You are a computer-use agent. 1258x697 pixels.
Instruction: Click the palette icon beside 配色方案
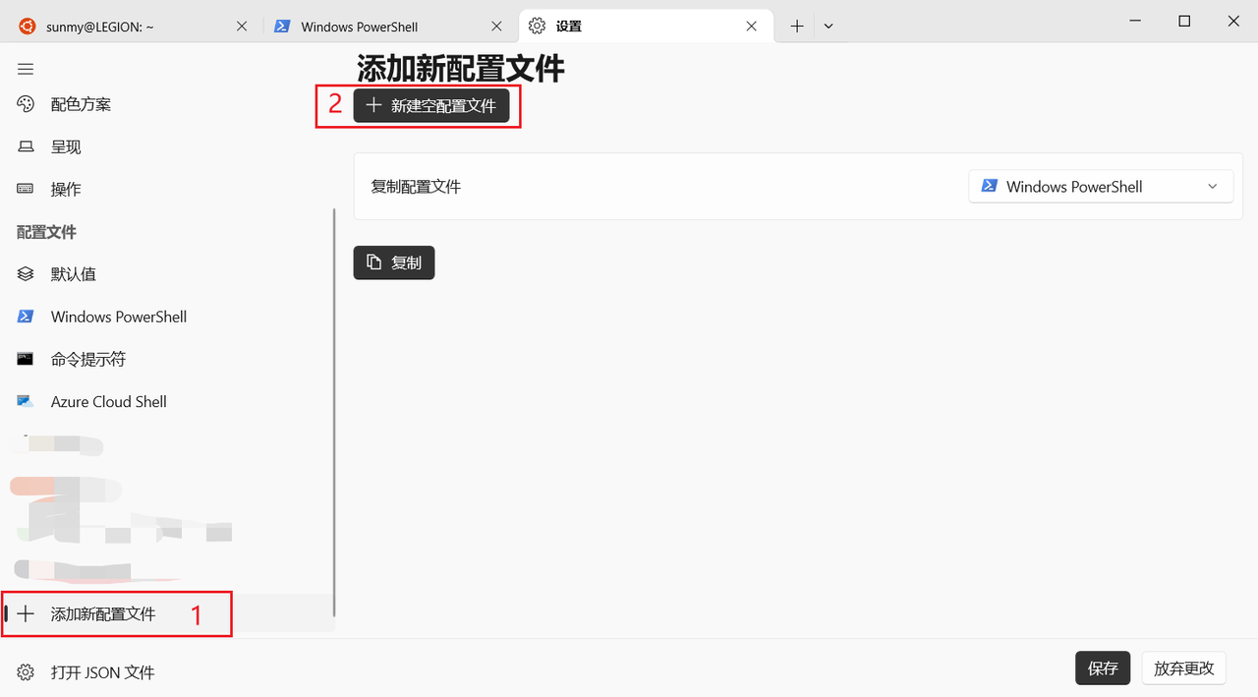26,104
